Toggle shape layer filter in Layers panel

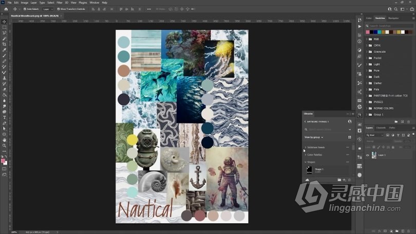point(403,135)
